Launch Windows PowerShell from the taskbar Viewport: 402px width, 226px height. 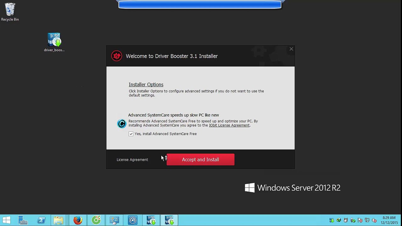[41, 220]
